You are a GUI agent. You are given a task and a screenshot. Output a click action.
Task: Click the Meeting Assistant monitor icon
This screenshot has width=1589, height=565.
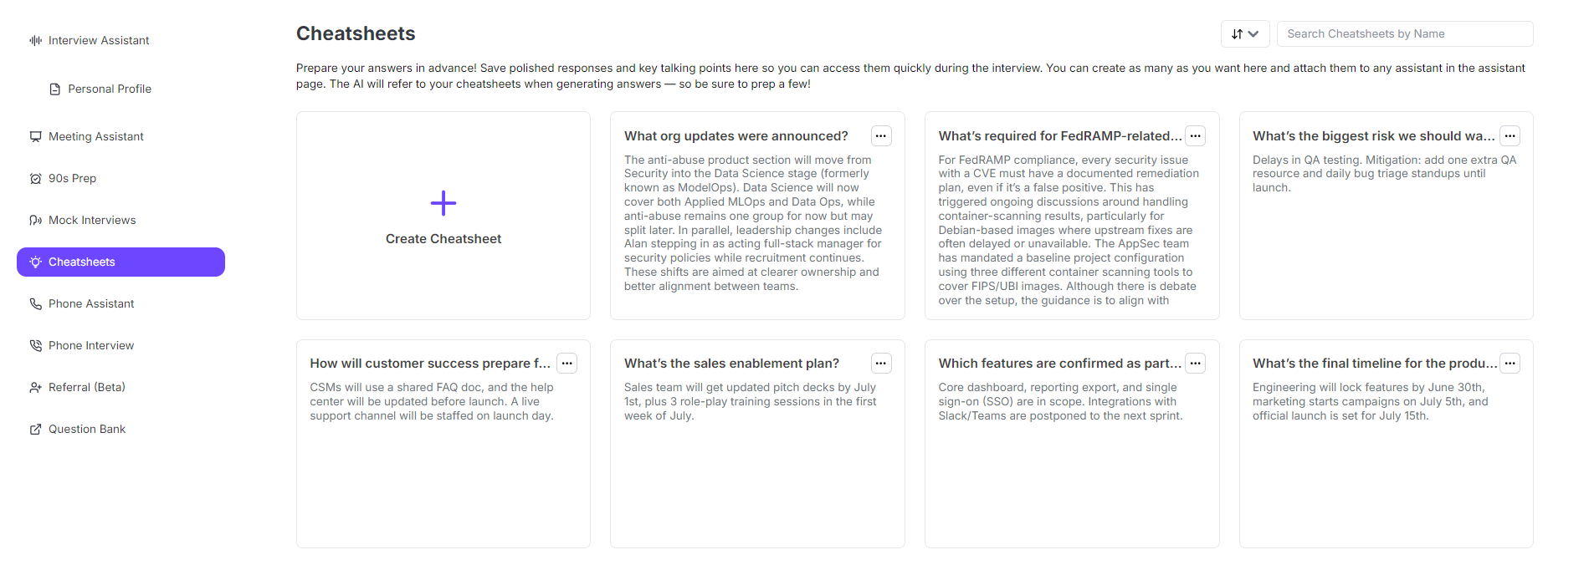coord(35,136)
